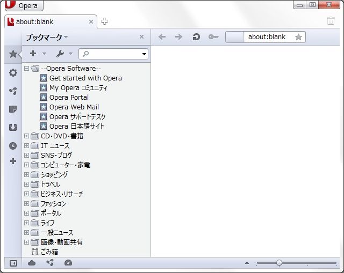344x273 pixels.
Task: Click the ごみ箱 trash can icon
Action: [x=34, y=252]
